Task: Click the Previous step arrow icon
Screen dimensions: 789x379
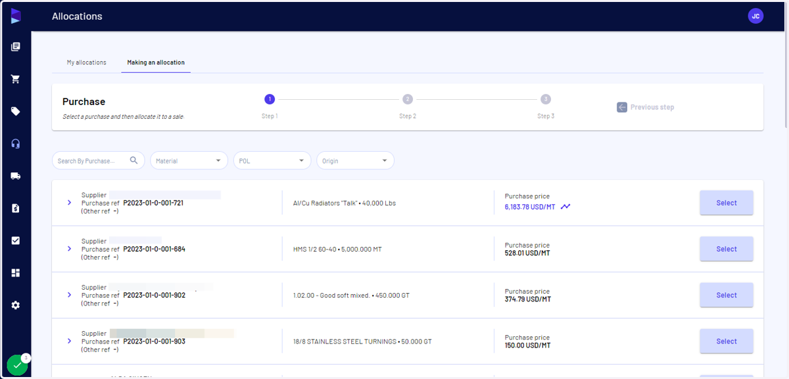Action: (622, 107)
